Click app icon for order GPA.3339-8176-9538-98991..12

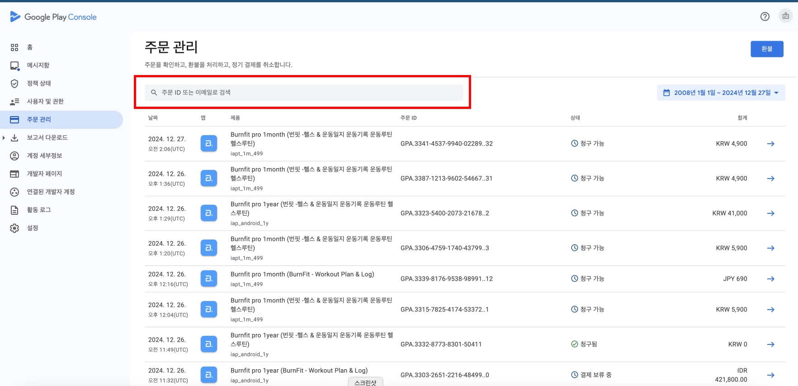[209, 279]
